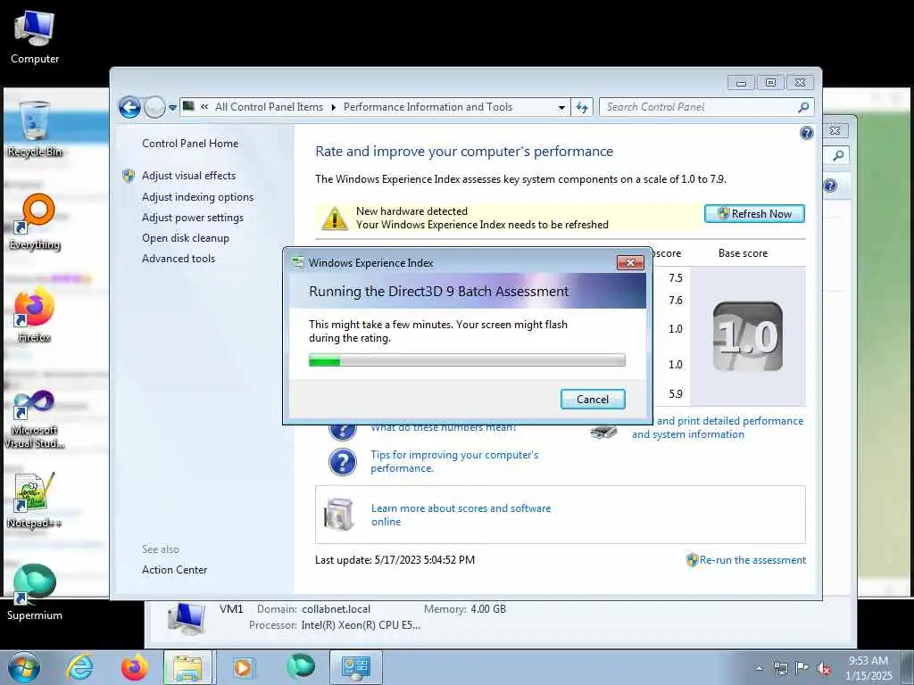Click the address bar refresh button
Image resolution: width=914 pixels, height=685 pixels.
[582, 107]
